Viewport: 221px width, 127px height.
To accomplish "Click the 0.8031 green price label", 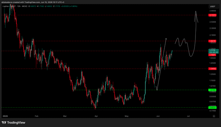I will point(212,108).
